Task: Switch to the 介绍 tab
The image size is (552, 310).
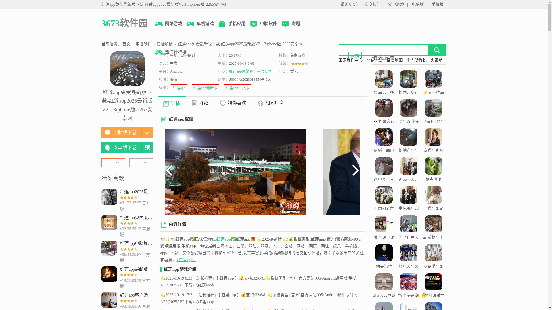Action: (x=200, y=103)
